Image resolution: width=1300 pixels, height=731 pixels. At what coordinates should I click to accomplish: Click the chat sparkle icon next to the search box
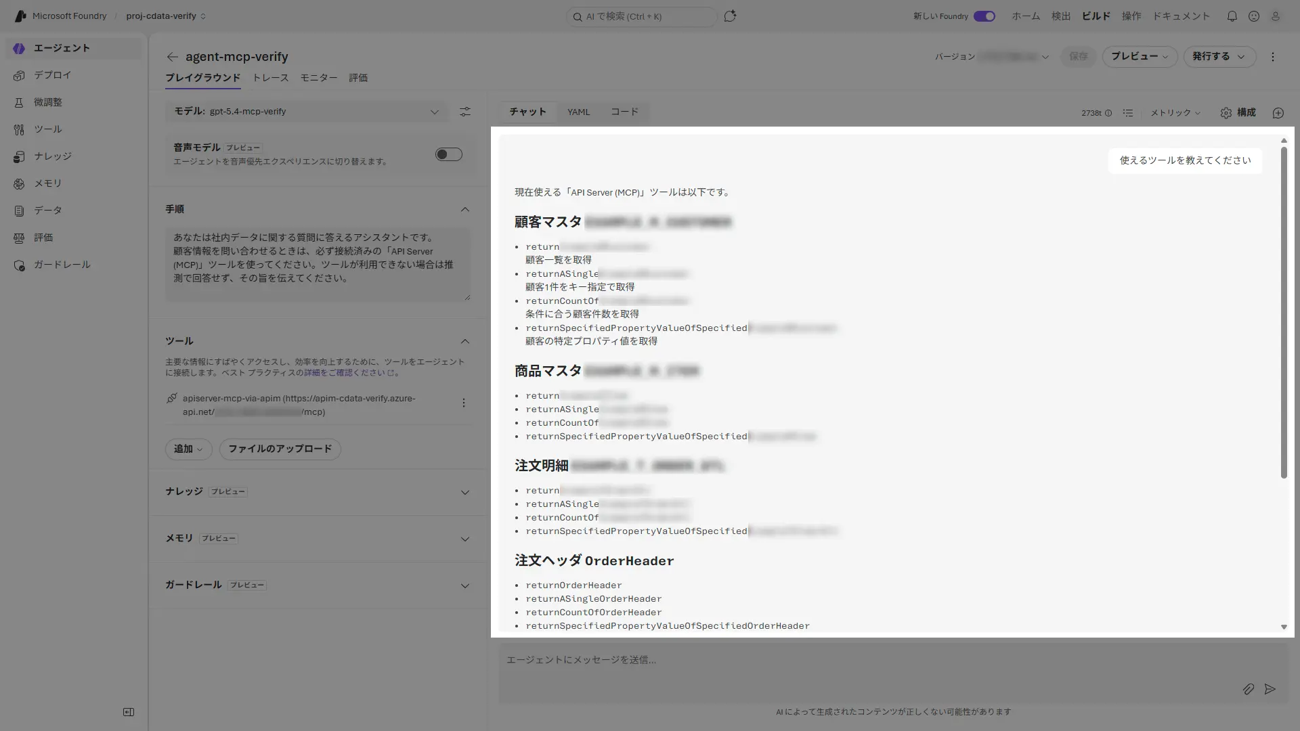tap(730, 16)
